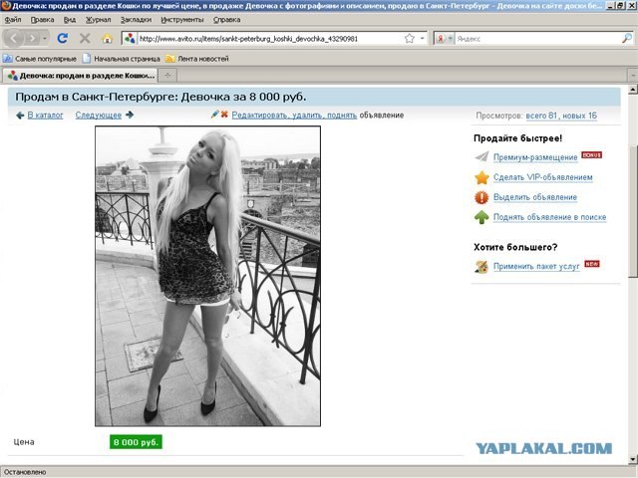
Task: Open the tab list dropdown at right
Action: [633, 76]
